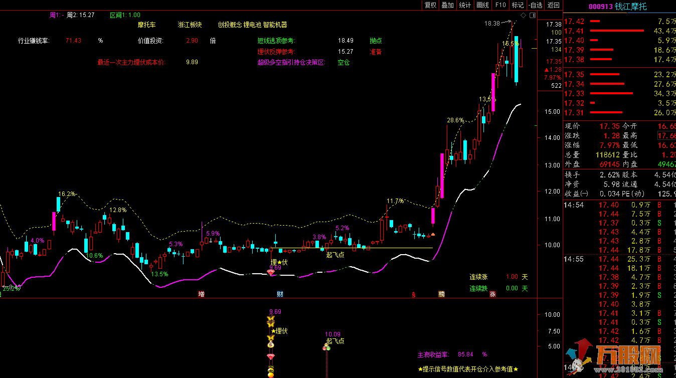Click the red $ event marker
Screen dimensions: 676x378
(414, 294)
